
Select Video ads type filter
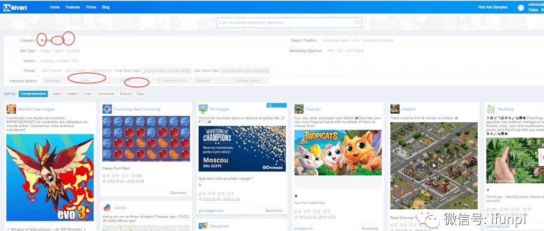[57, 50]
